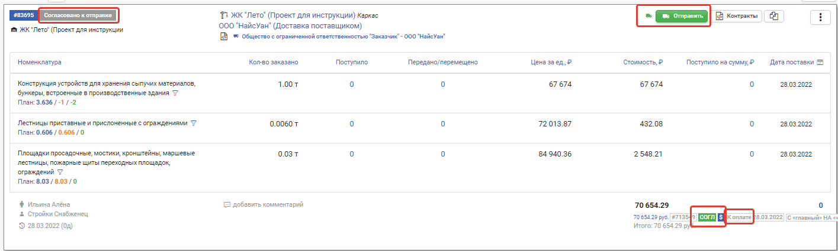The width and height of the screenshot is (838, 251).
Task: Open the three-dot more options menu
Action: point(820,17)
